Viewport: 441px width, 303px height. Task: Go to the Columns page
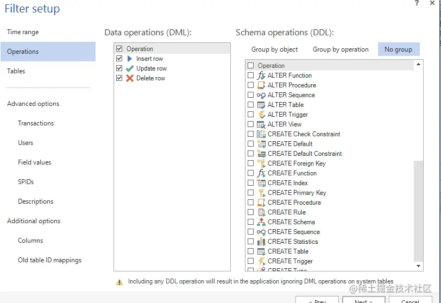coord(30,241)
